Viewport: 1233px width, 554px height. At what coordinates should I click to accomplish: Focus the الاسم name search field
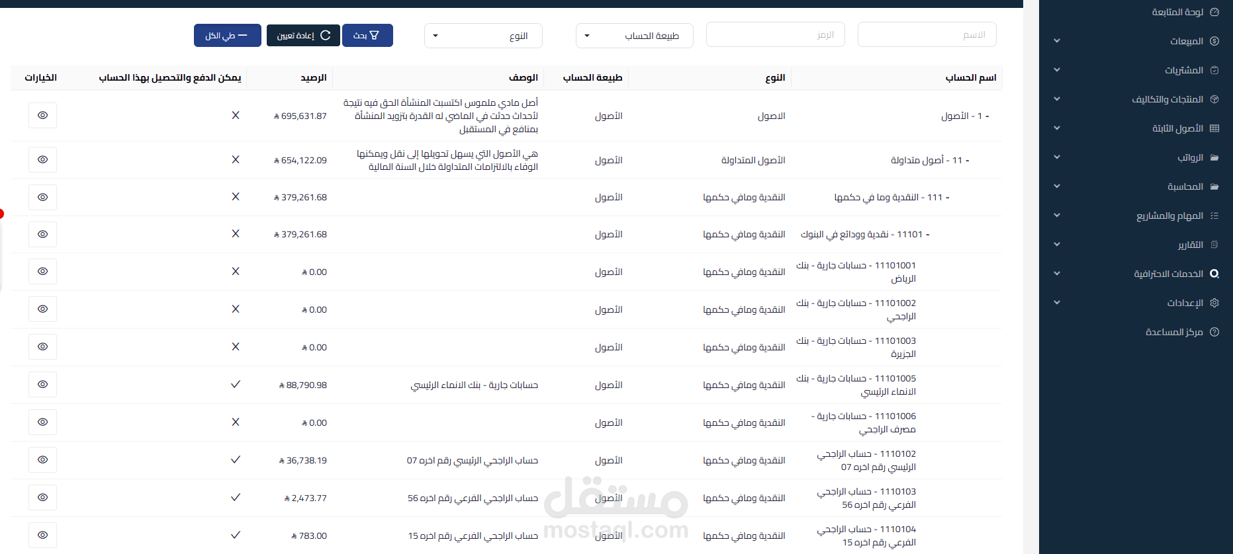coord(927,34)
